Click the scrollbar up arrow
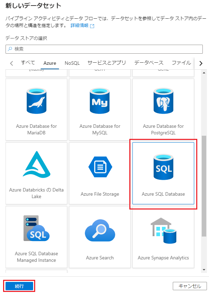The image size is (209, 294). coord(204,73)
